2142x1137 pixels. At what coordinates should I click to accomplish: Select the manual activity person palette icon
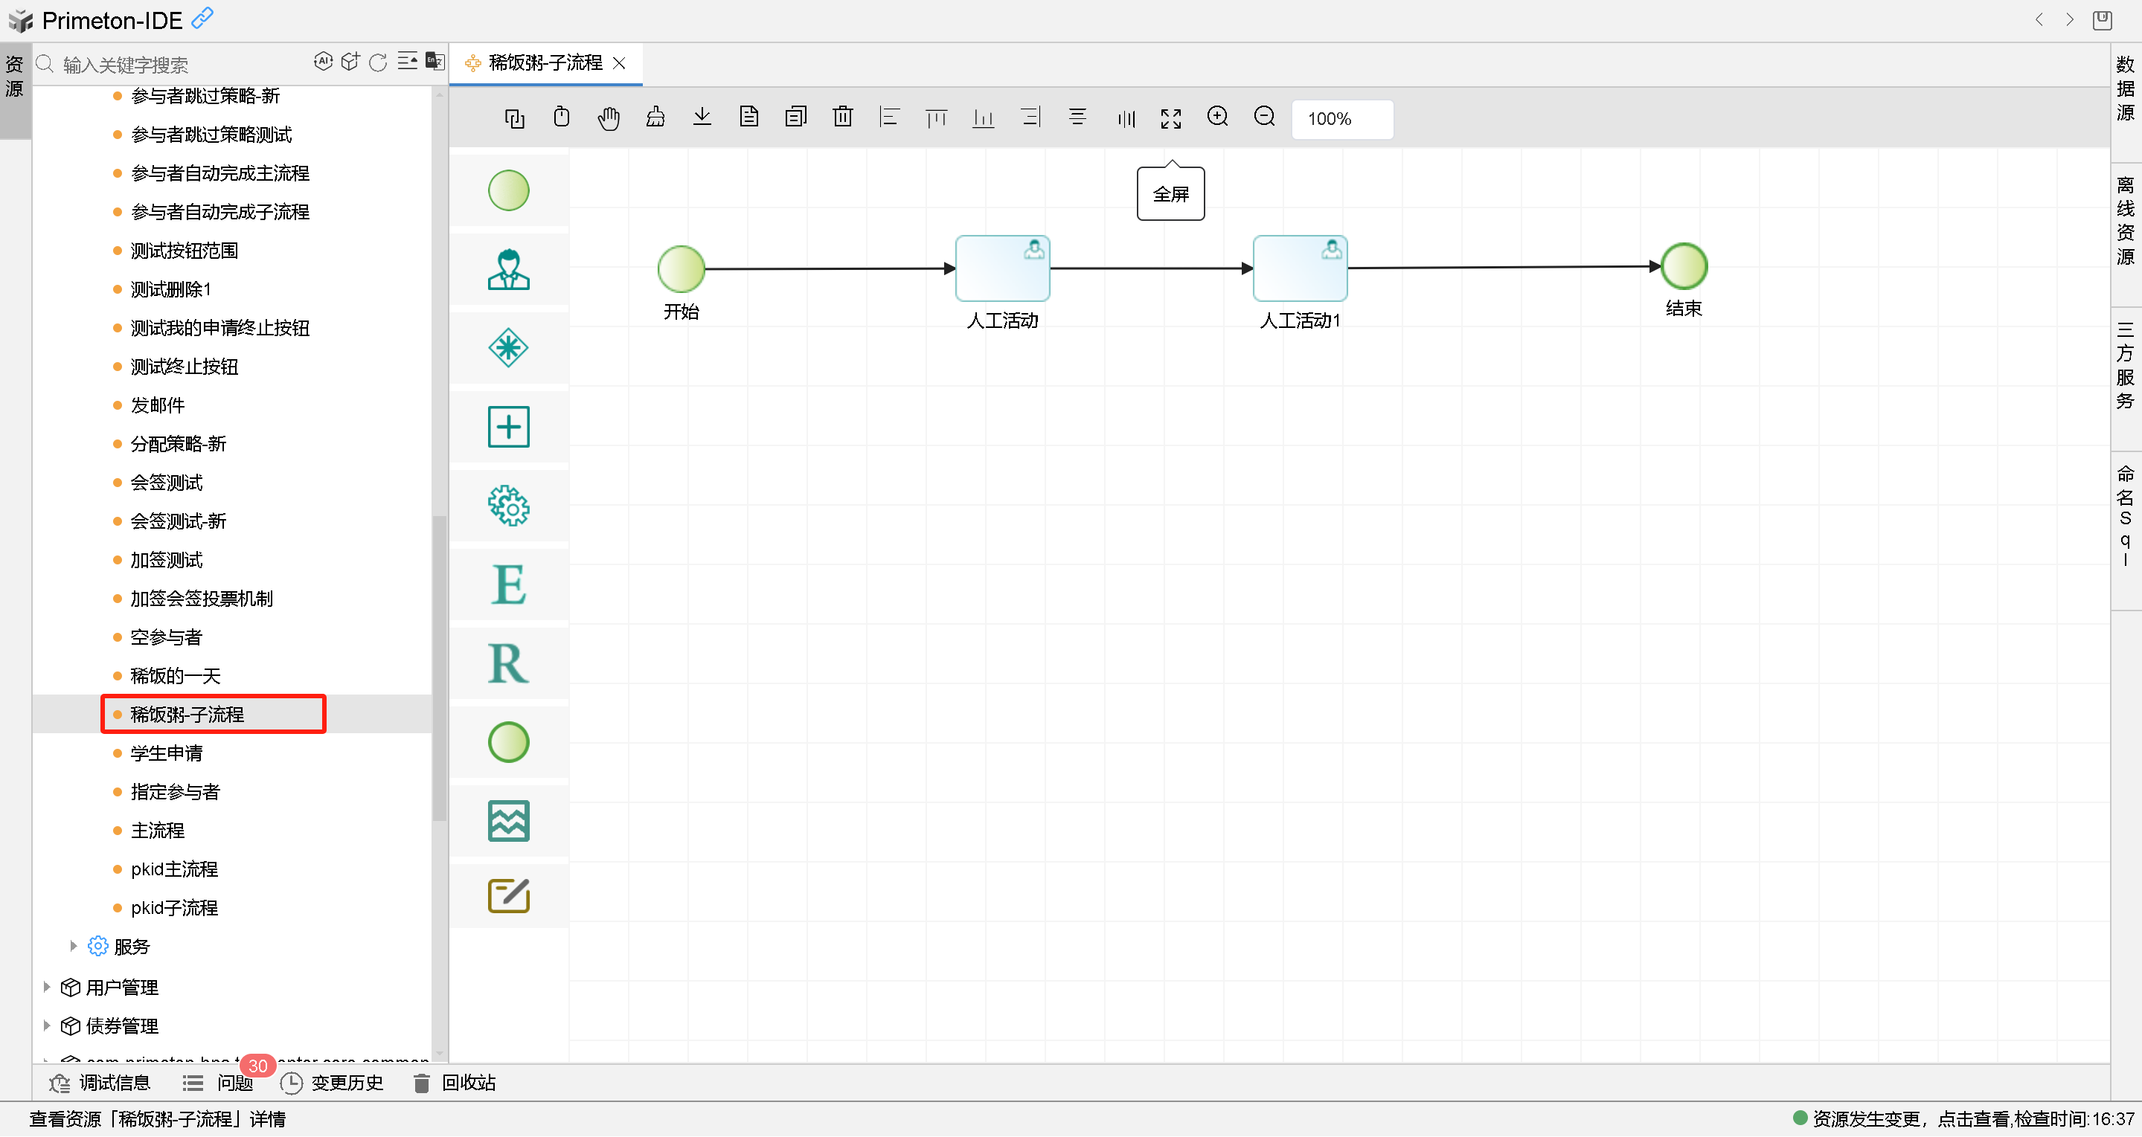click(x=508, y=269)
